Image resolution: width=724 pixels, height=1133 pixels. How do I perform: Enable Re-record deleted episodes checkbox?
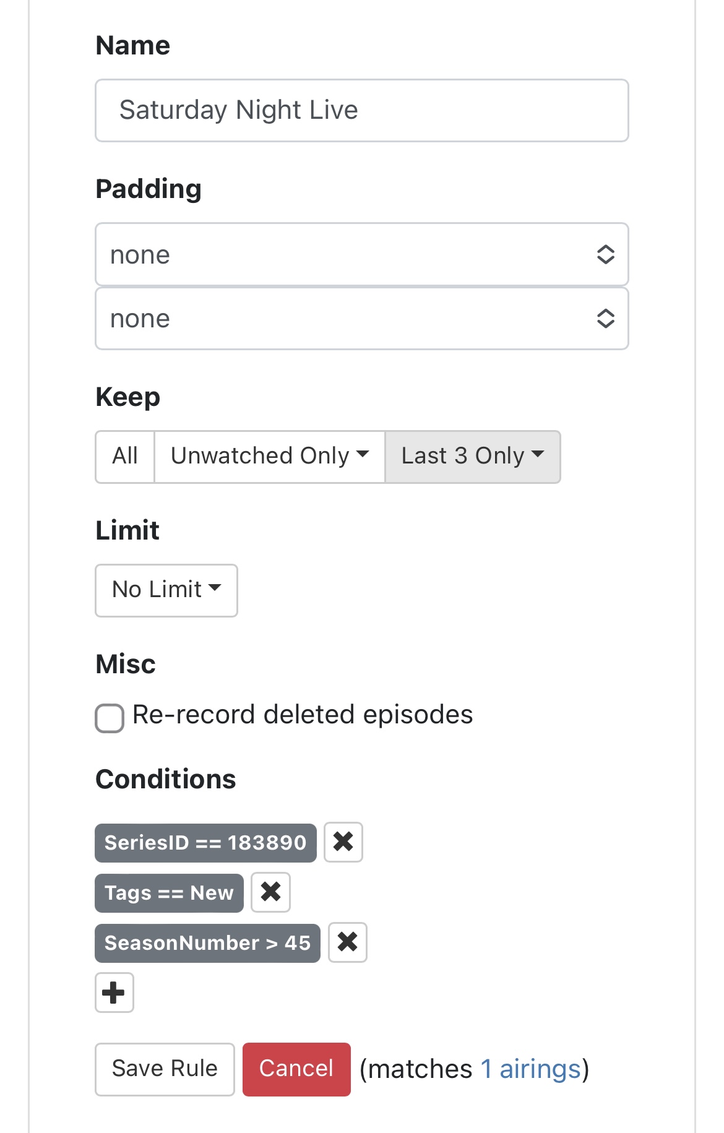pyautogui.click(x=110, y=718)
